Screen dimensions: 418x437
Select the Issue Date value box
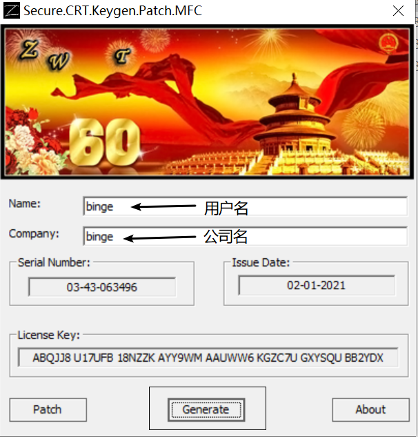coord(317,285)
